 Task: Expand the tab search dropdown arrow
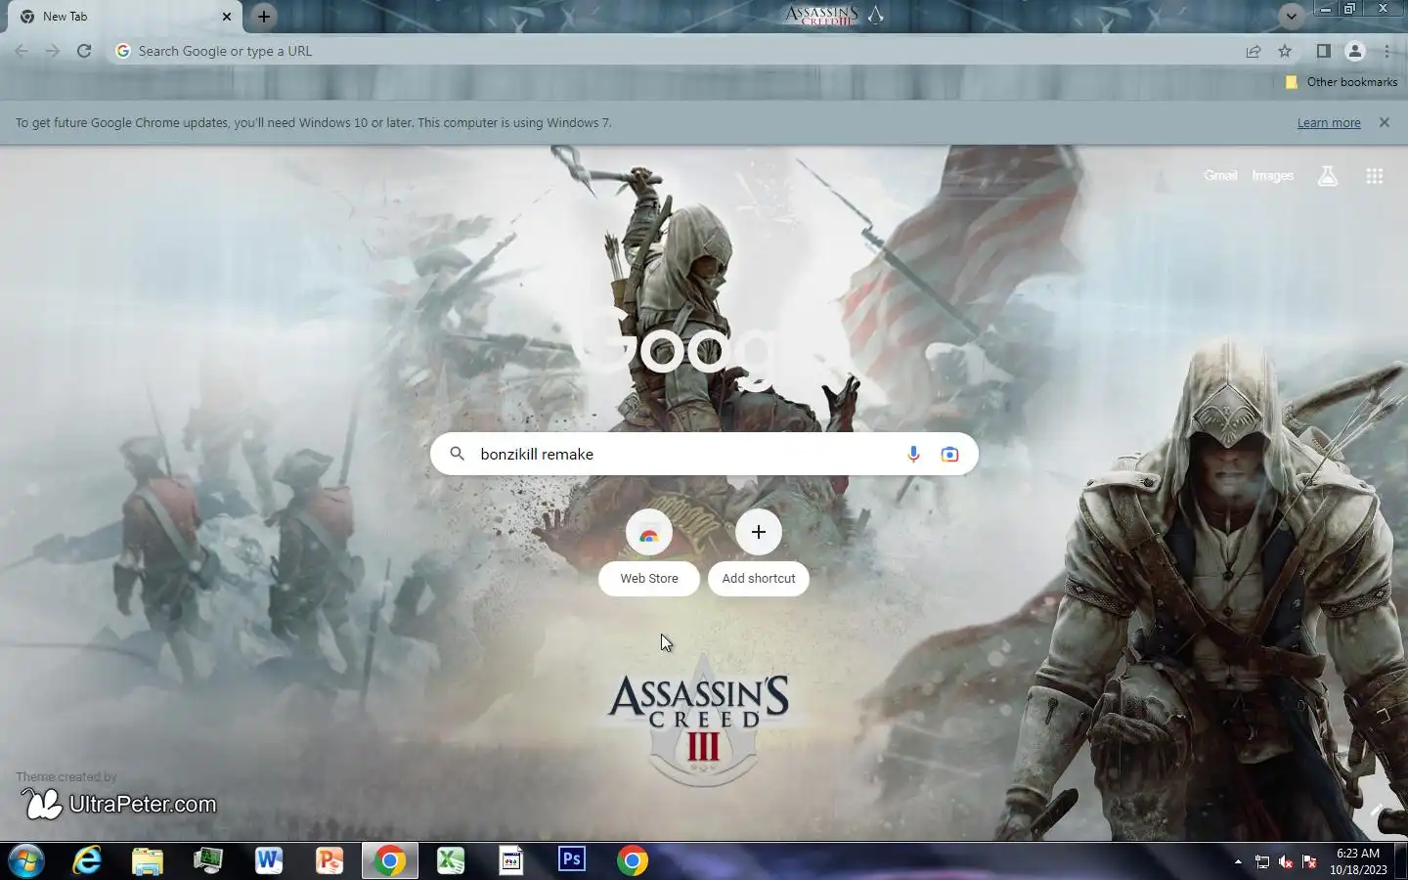click(1292, 17)
